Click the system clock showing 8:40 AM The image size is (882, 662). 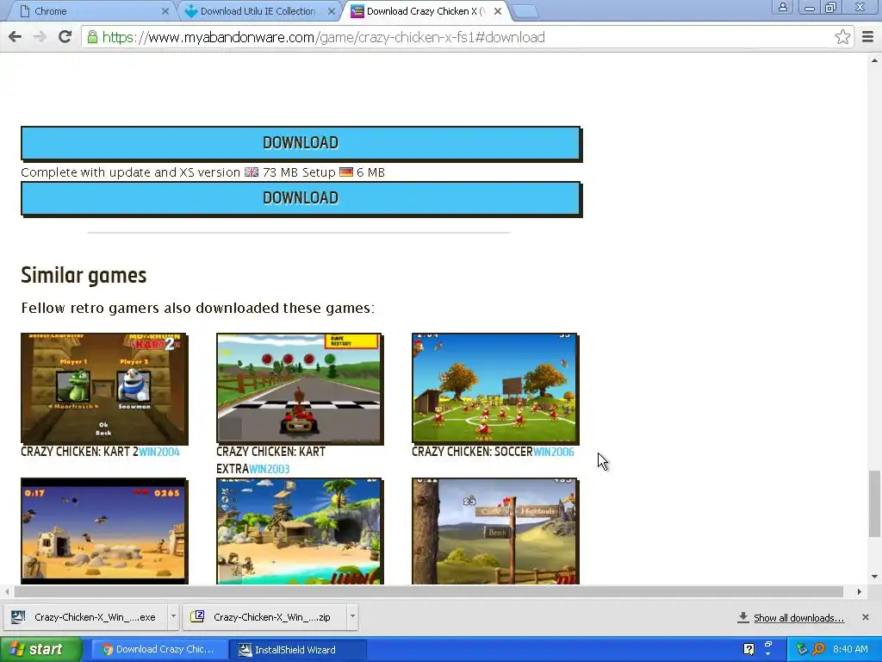pyautogui.click(x=850, y=649)
